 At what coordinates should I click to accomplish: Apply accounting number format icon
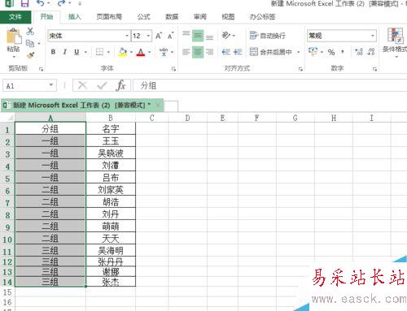tap(313, 51)
